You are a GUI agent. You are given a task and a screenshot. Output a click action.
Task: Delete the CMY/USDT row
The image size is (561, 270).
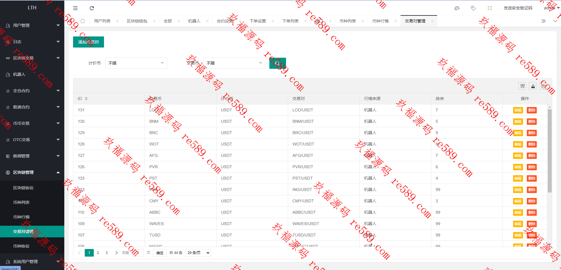(532, 201)
